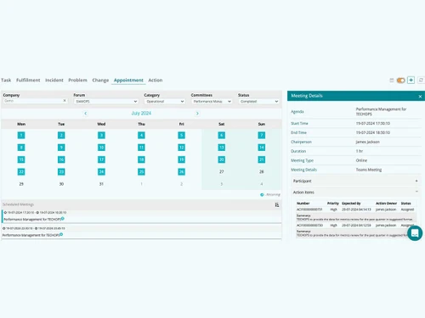Viewport: 425px width, 318px height.
Task: Open the chat support bubble icon
Action: (415, 233)
